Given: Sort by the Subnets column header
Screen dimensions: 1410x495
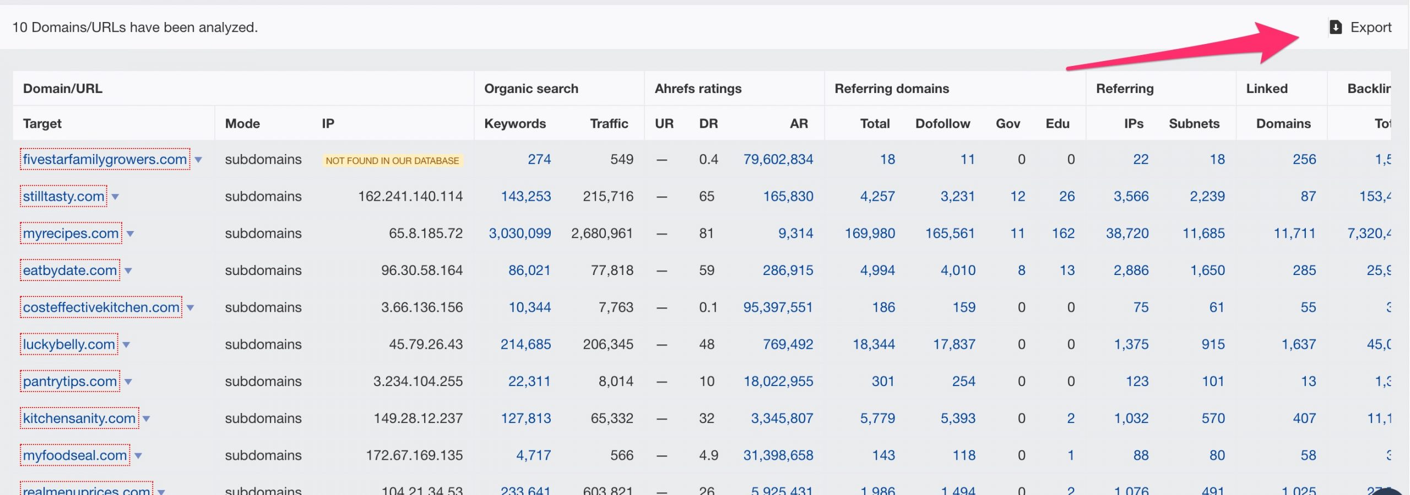Looking at the screenshot, I should coord(1194,123).
